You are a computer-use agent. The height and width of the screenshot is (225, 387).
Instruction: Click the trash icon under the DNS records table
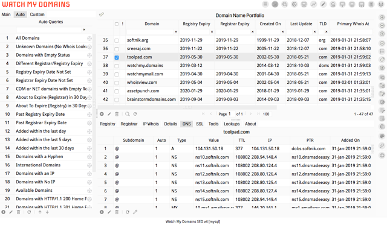pos(117,212)
